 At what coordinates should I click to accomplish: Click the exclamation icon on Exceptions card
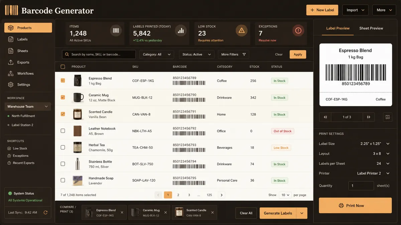point(298,31)
